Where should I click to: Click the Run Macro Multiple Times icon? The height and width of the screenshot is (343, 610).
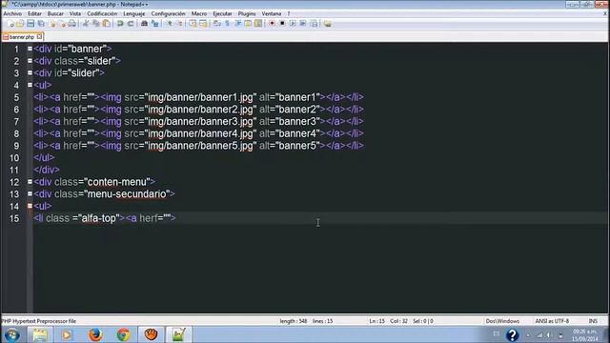[303, 24]
